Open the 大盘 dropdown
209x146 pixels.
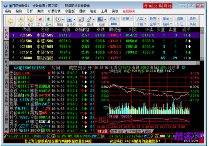click(x=141, y=18)
